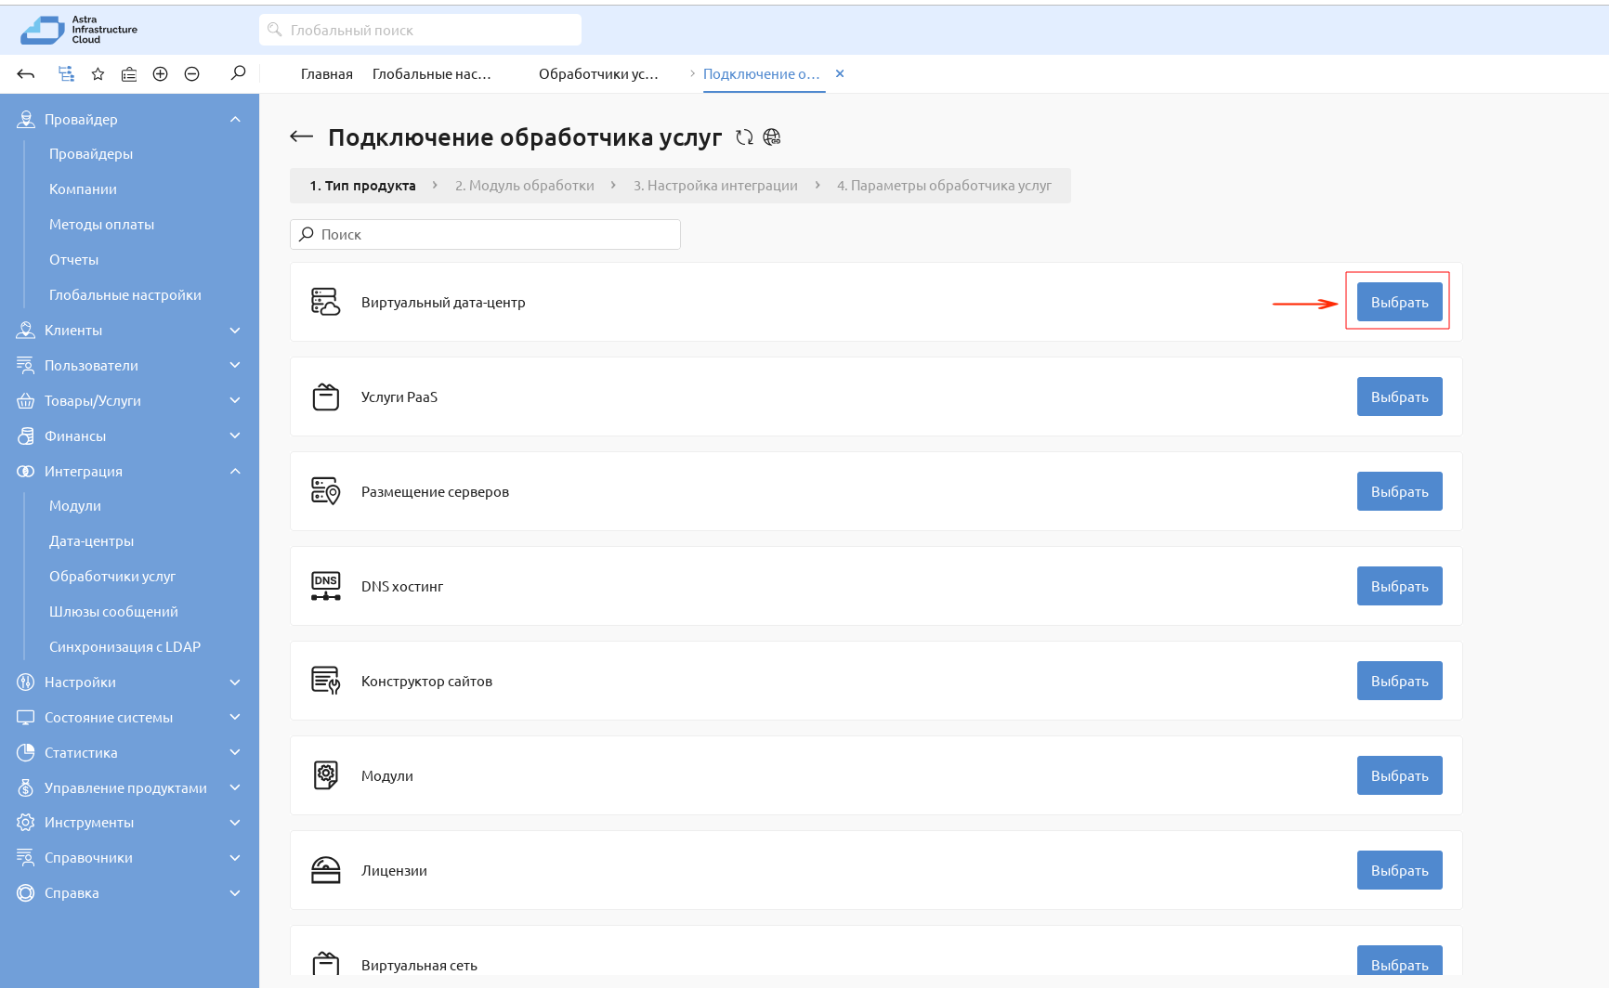
Task: Expand the Справка section chevron
Action: [x=235, y=893]
